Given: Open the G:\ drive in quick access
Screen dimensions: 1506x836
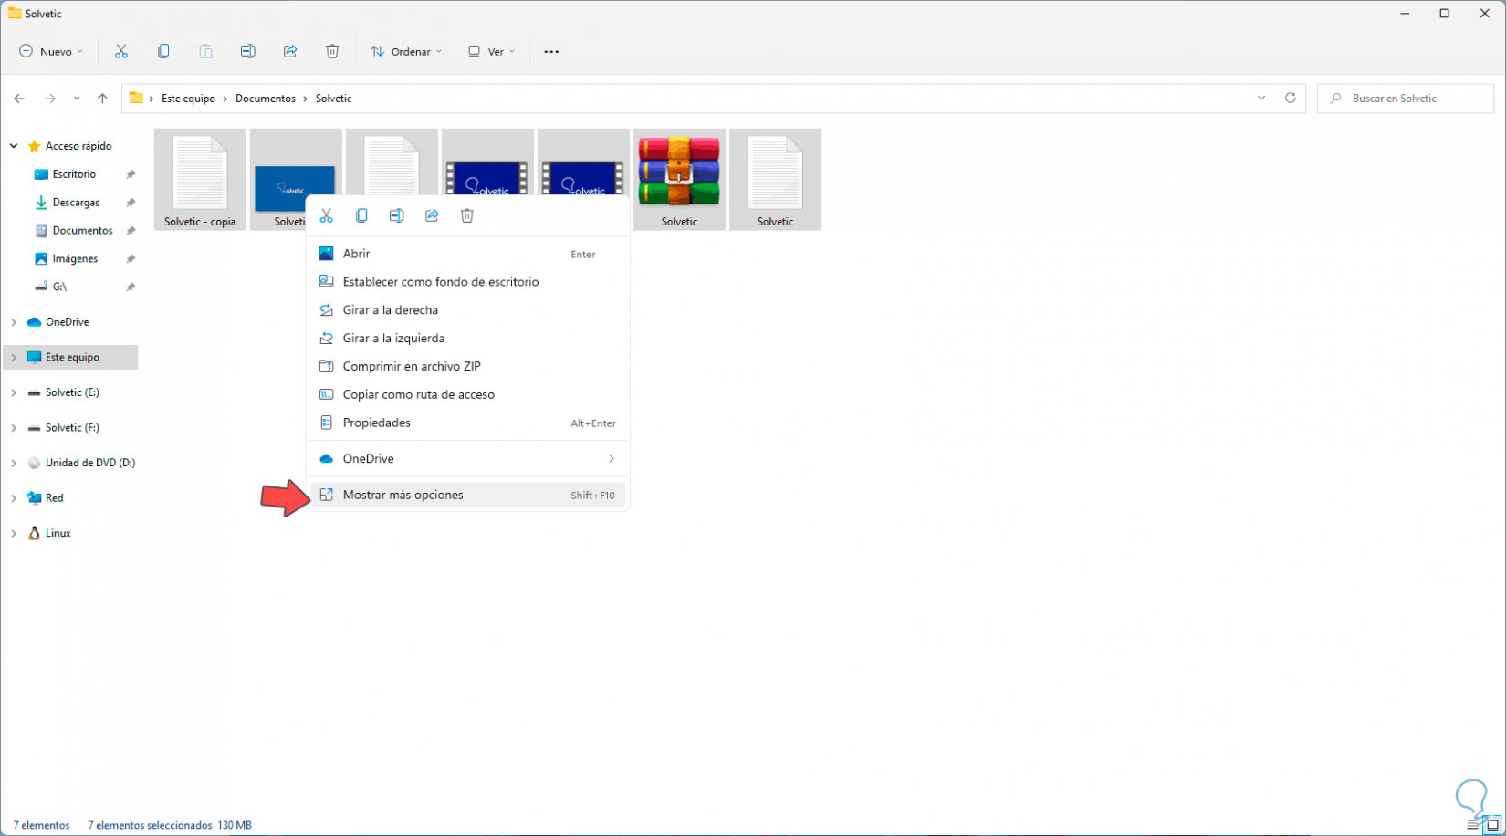Looking at the screenshot, I should pyautogui.click(x=59, y=287).
